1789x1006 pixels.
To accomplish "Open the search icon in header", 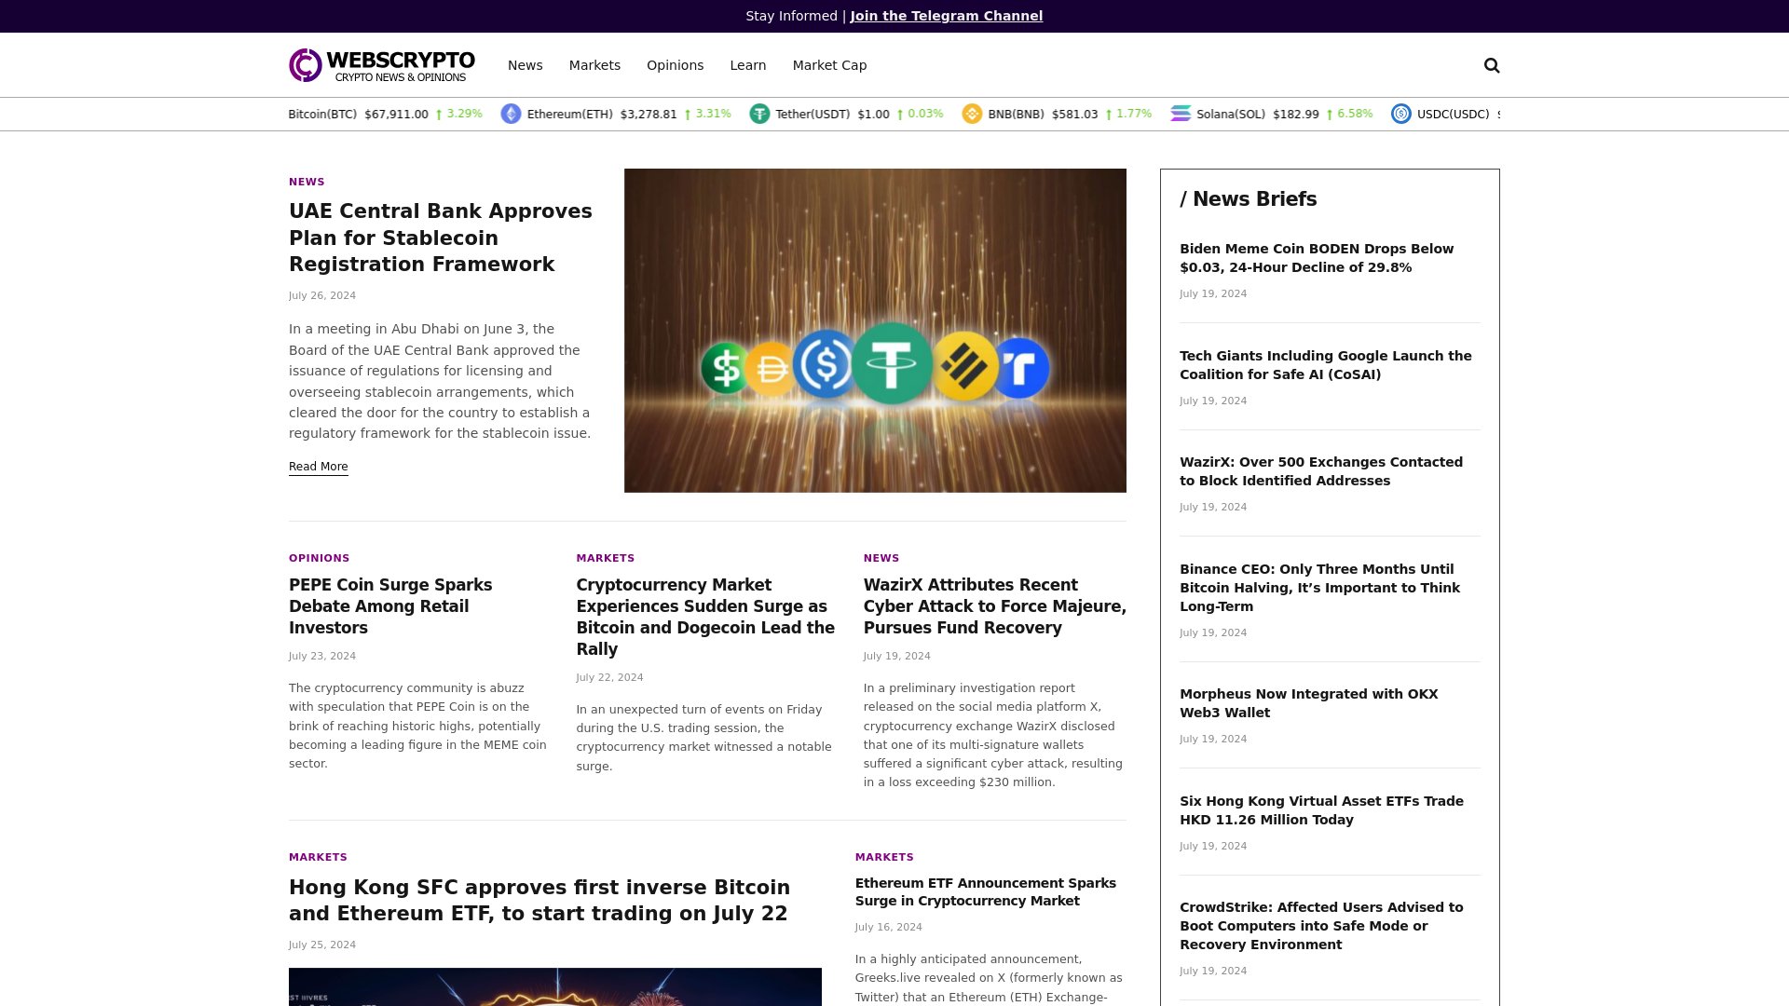I will (x=1492, y=65).
